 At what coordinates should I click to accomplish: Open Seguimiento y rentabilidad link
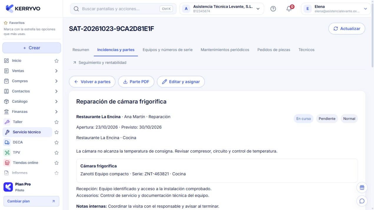[100, 63]
